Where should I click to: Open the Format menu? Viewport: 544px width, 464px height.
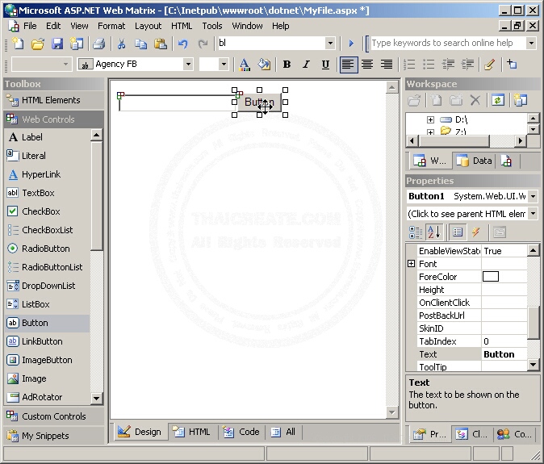[x=111, y=26]
